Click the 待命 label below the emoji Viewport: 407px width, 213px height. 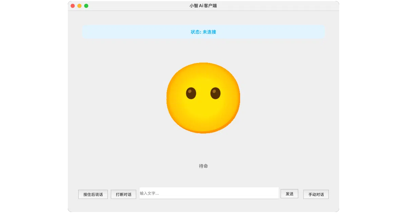click(203, 166)
